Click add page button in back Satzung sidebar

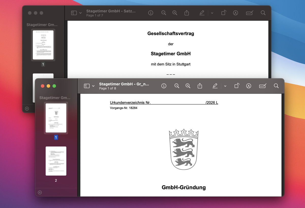(27, 109)
